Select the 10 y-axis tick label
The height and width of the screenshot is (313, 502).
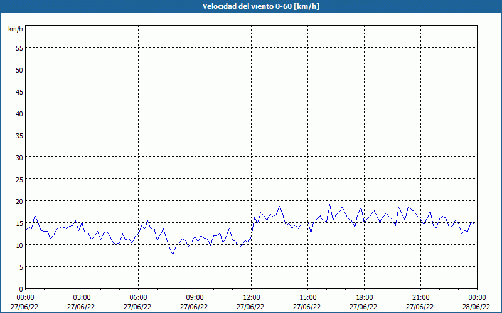(x=19, y=245)
